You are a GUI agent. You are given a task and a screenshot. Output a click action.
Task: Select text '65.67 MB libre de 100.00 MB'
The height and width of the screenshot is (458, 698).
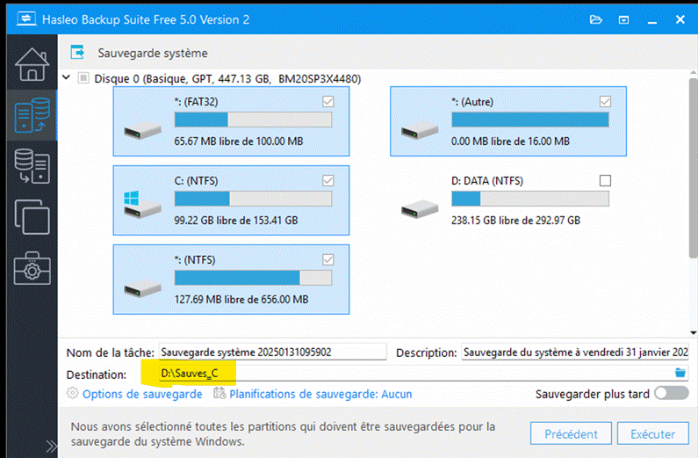239,142
